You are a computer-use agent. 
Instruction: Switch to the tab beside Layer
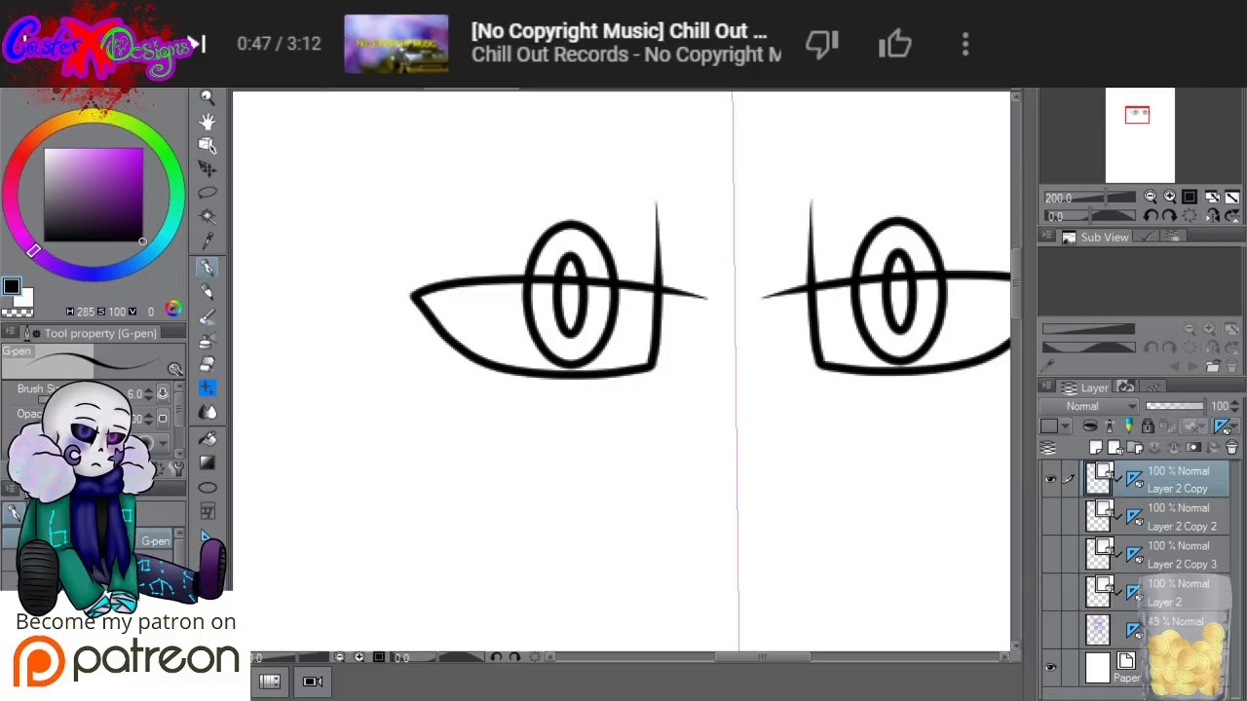(1126, 387)
